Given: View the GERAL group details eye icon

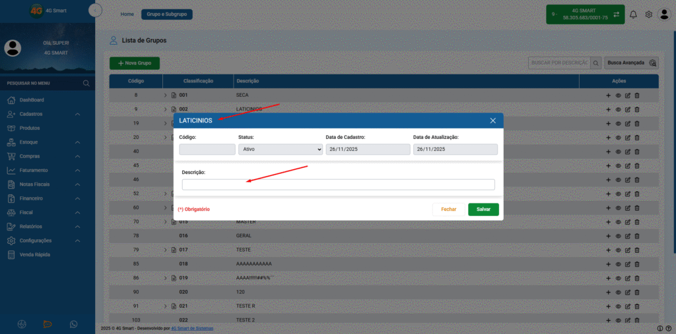Looking at the screenshot, I should tap(618, 236).
